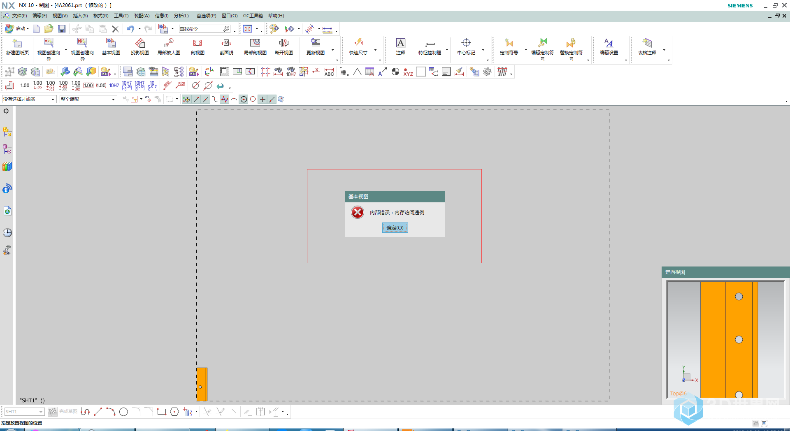
Task: Toggle snap to arc center option
Action: pos(244,99)
